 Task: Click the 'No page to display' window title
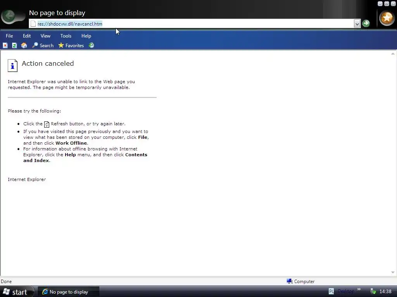(57, 13)
